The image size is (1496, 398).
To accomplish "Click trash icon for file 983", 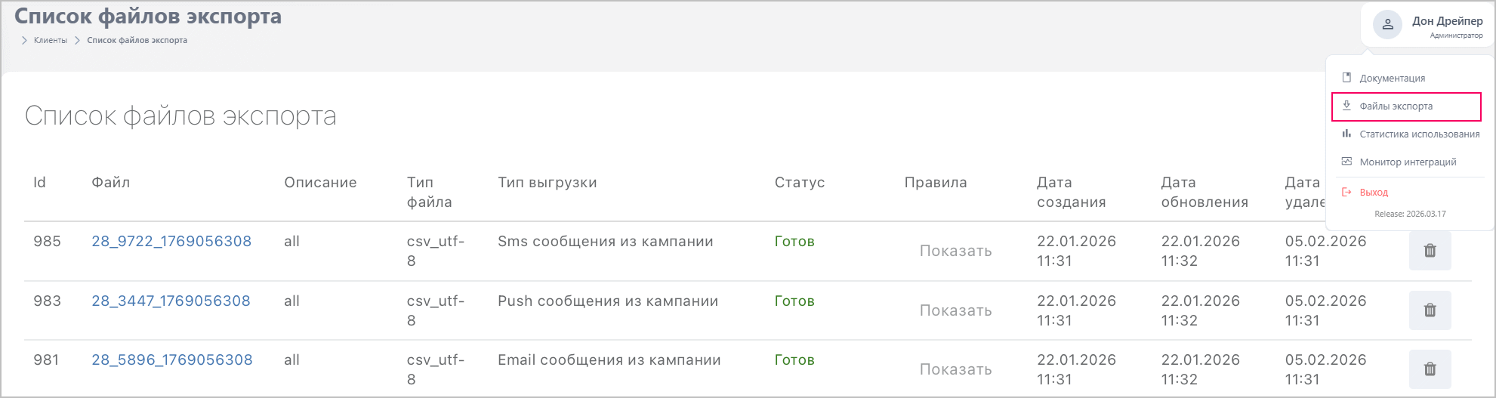I will 1430,310.
